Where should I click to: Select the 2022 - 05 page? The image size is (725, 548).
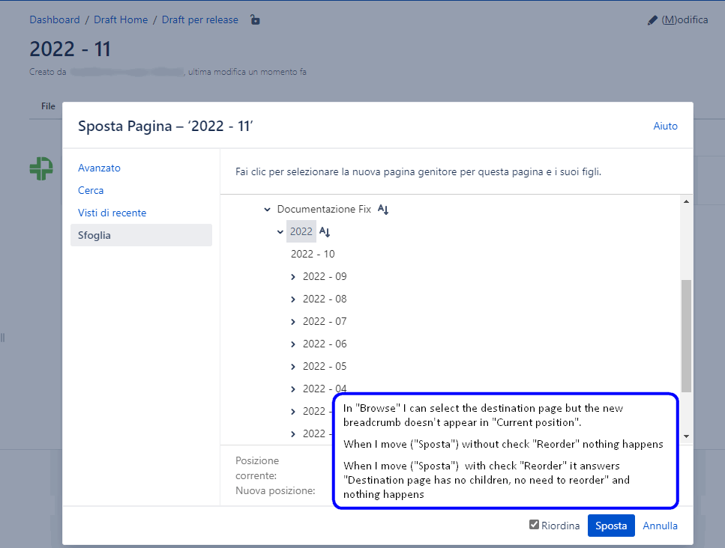[325, 367]
